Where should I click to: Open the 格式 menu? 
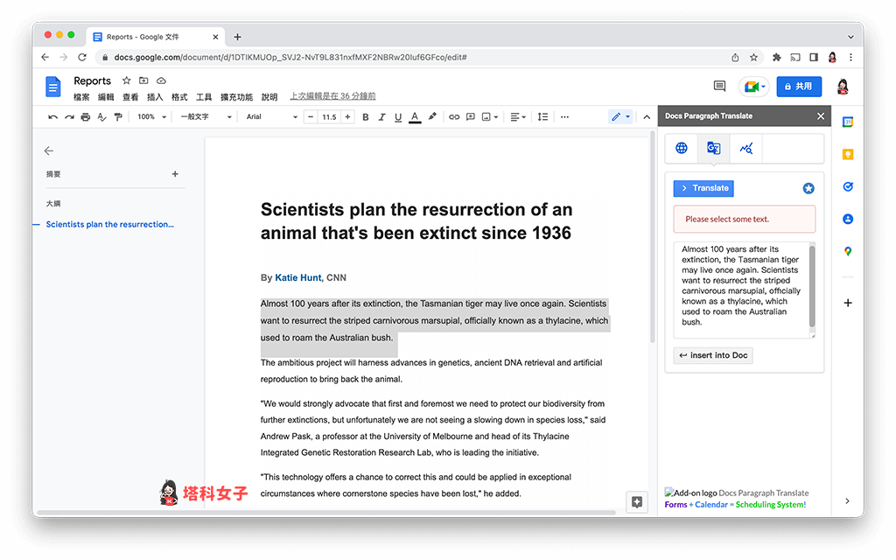pos(179,97)
